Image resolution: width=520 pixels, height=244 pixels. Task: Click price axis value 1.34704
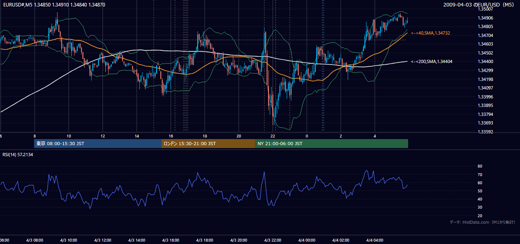point(485,35)
